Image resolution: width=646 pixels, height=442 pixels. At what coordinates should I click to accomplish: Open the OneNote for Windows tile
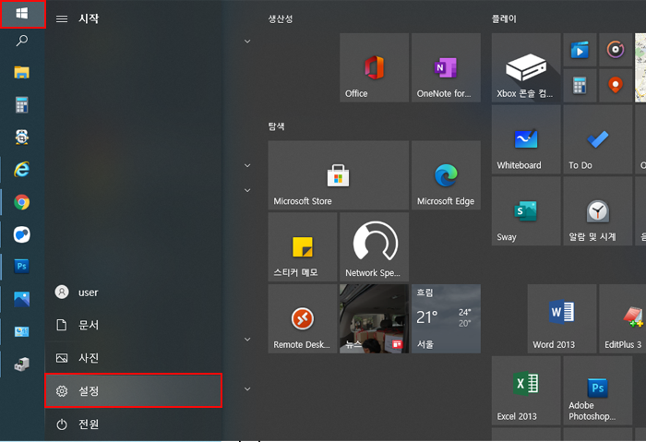coord(446,67)
